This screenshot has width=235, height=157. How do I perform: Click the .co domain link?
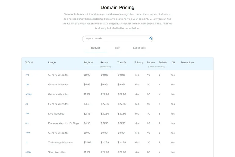(x=26, y=104)
